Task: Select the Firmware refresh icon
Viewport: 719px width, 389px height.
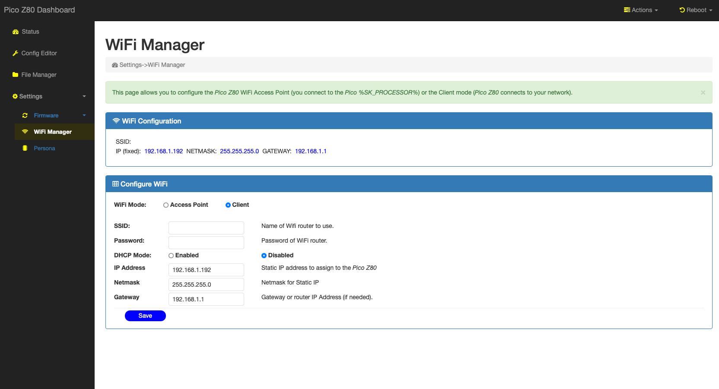Action: pyautogui.click(x=25, y=115)
